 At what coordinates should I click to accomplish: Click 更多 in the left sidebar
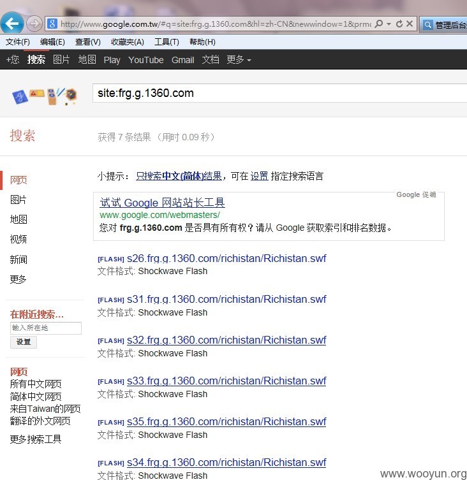click(18, 279)
